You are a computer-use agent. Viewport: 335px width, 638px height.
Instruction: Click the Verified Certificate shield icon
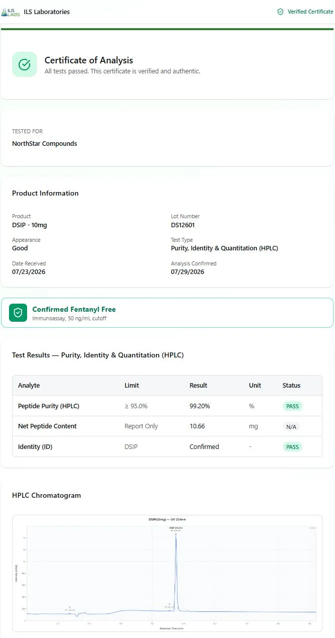[x=280, y=12]
